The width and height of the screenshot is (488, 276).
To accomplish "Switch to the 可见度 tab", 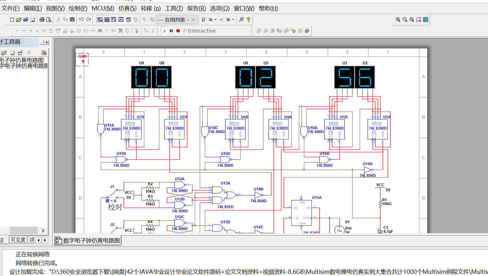I will 18,240.
